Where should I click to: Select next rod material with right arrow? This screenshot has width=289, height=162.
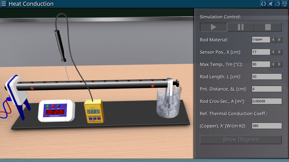tap(279, 40)
